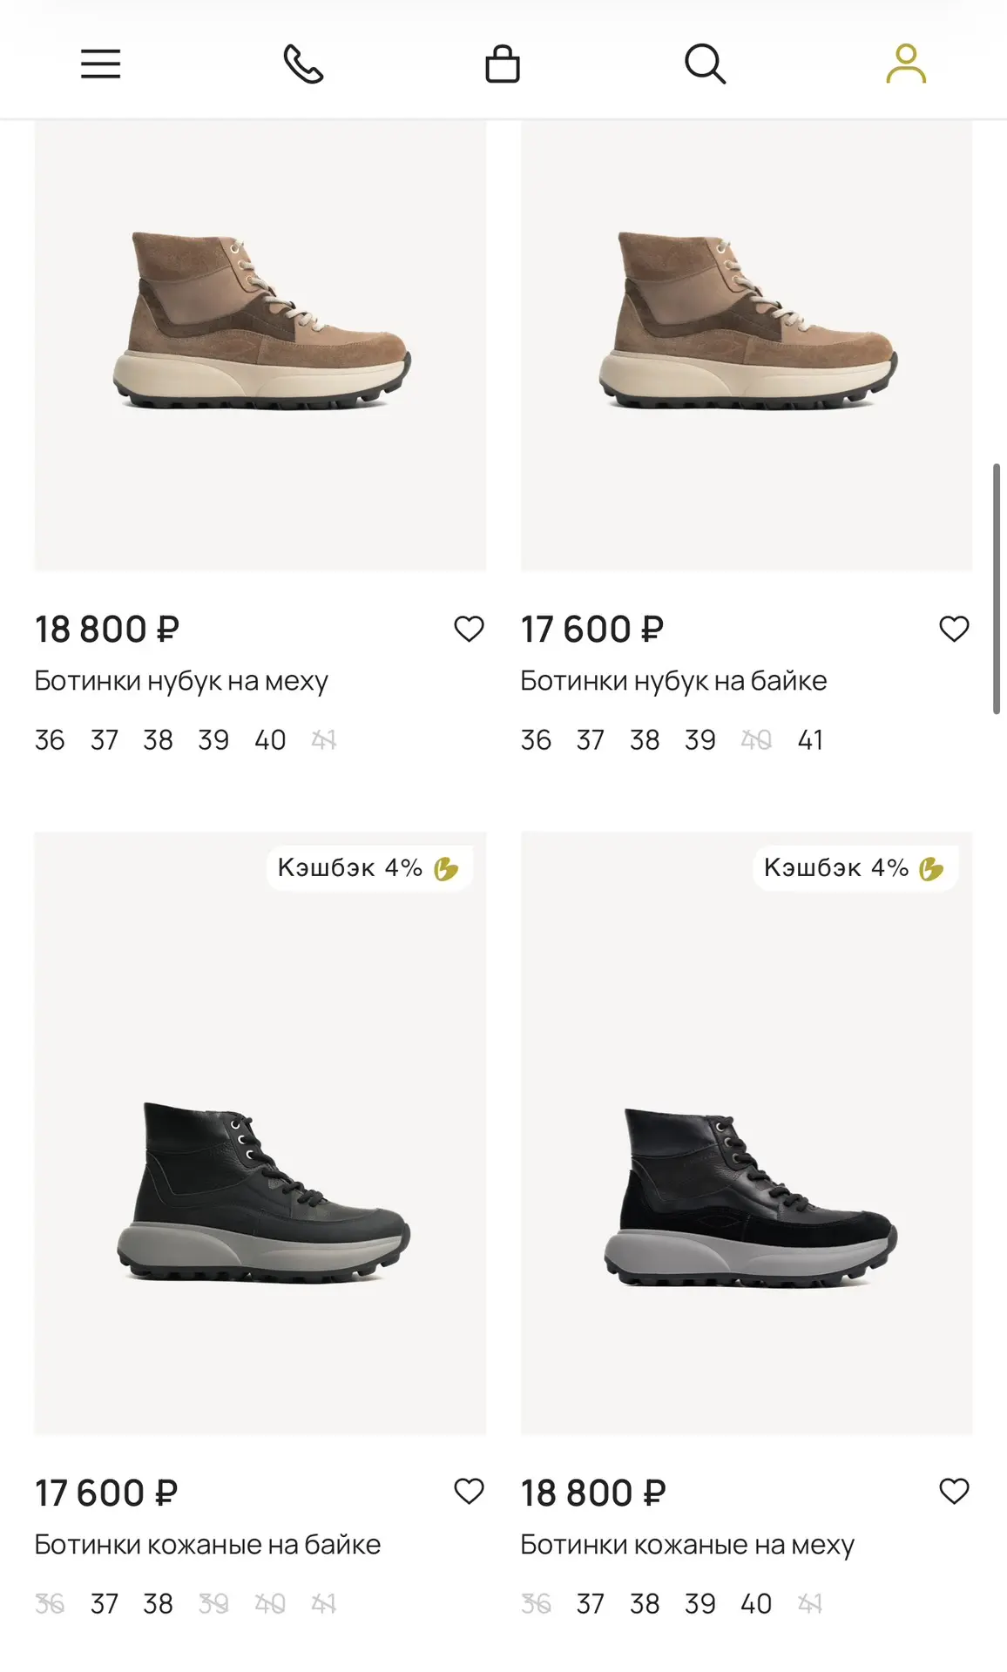The image size is (1007, 1672).
Task: Add leather fur boots to wishlist
Action: [x=954, y=1492]
